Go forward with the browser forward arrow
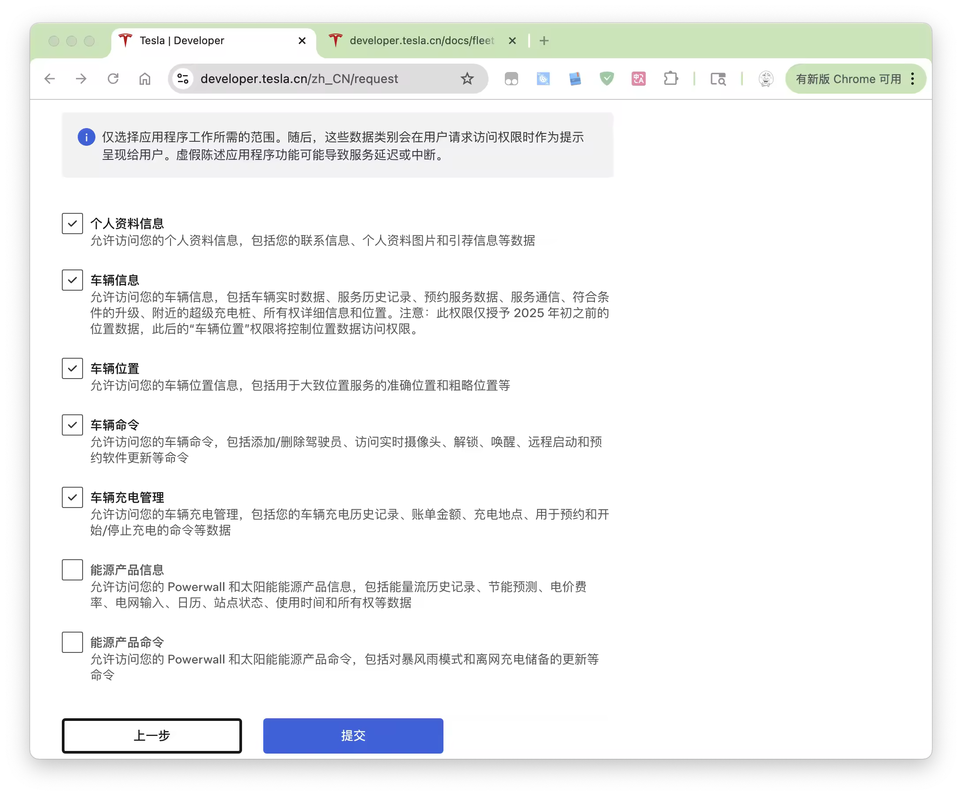The image size is (962, 796). 81,79
